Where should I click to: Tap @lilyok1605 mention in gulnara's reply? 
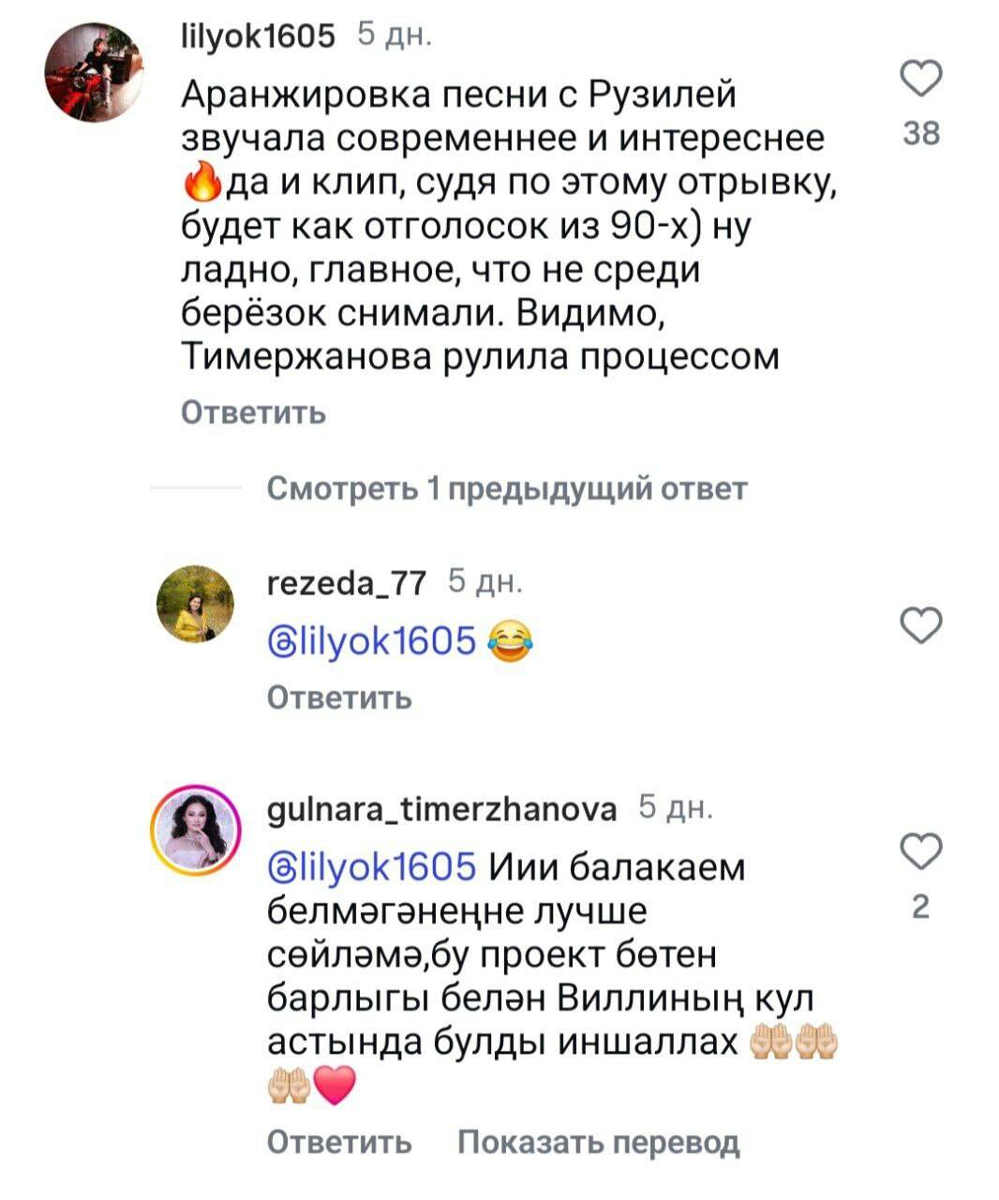(x=372, y=867)
